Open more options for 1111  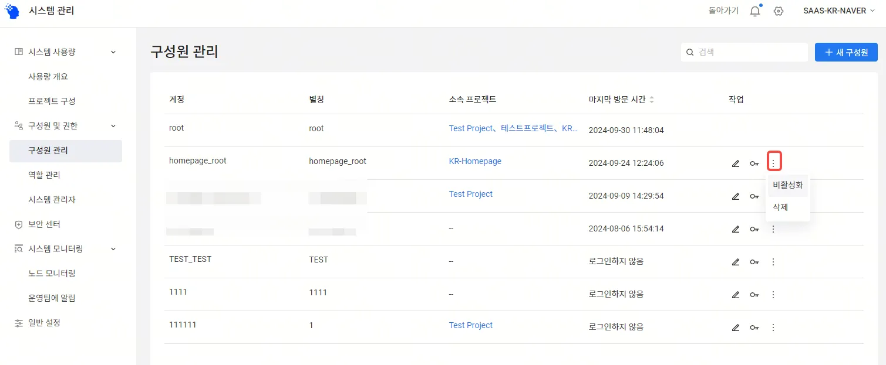click(773, 295)
